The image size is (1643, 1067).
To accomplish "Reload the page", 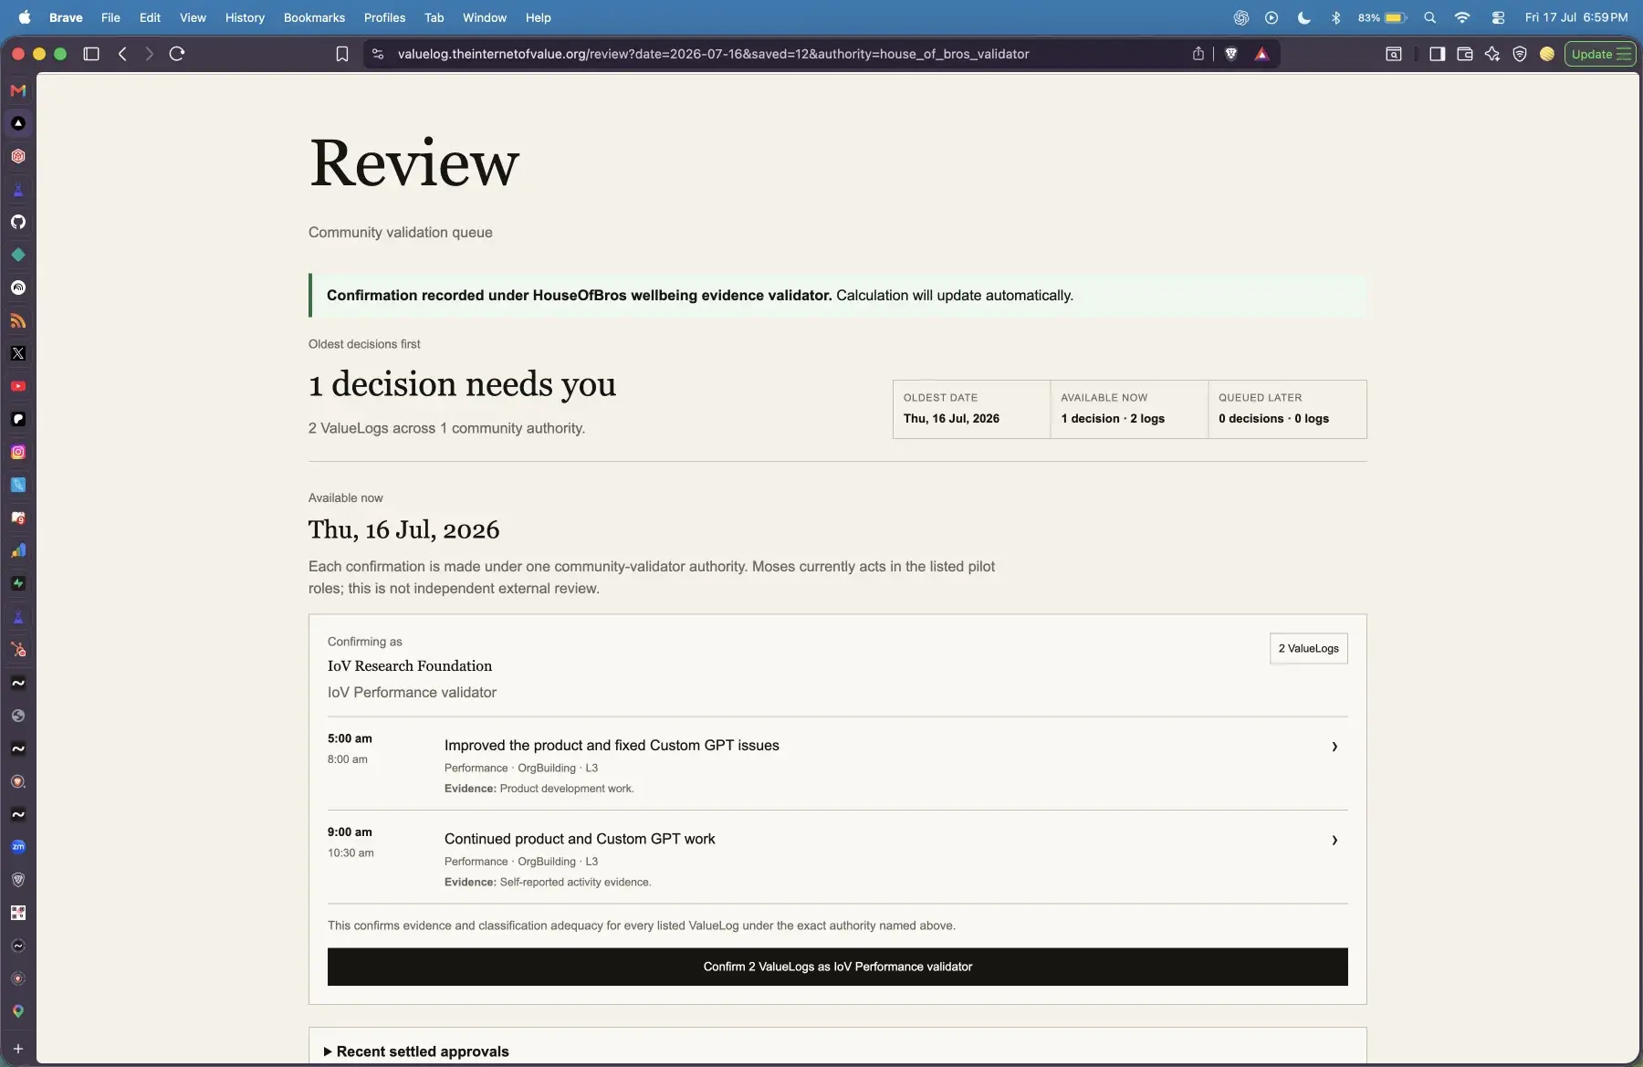I will (x=177, y=54).
